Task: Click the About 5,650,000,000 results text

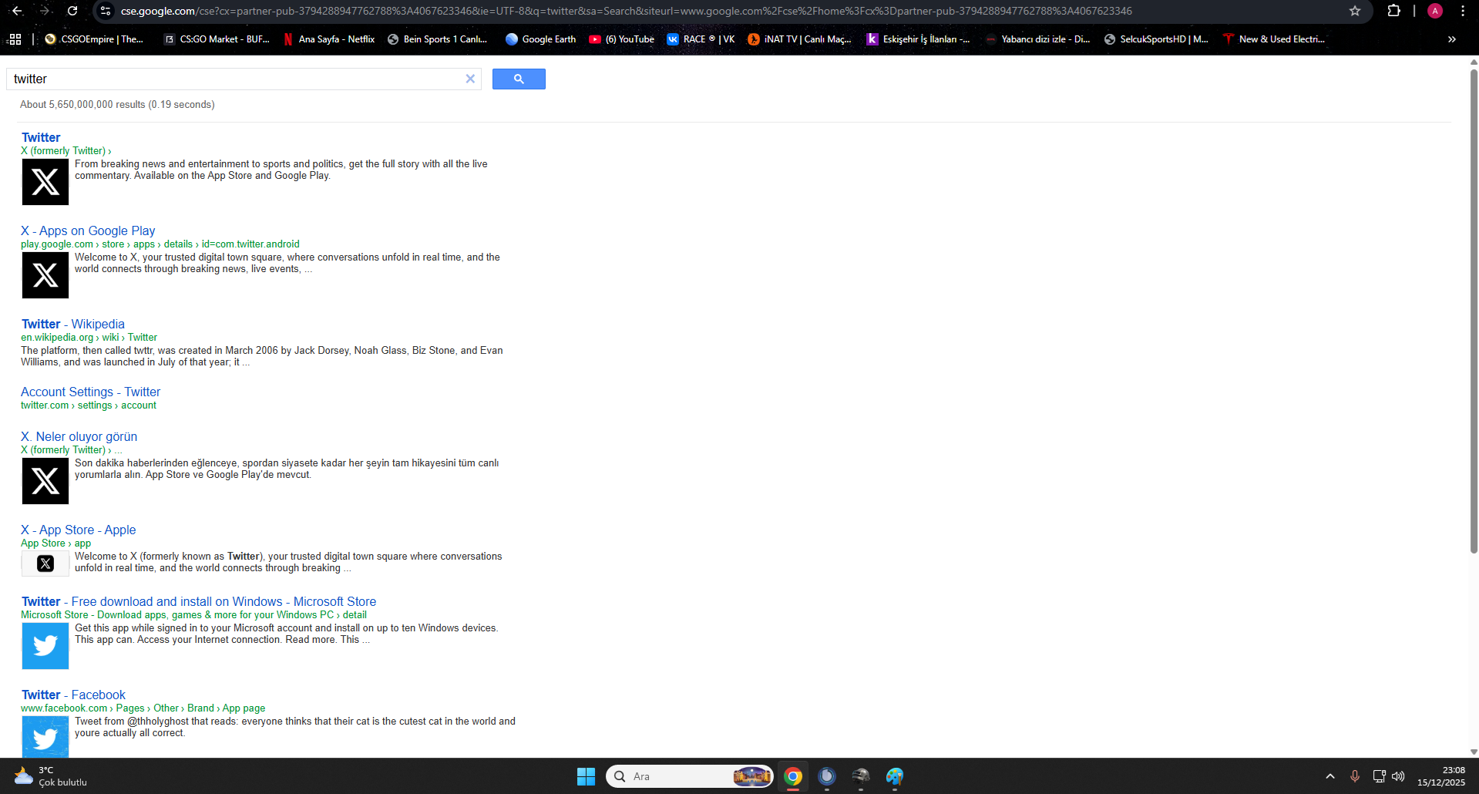Action: (x=117, y=105)
